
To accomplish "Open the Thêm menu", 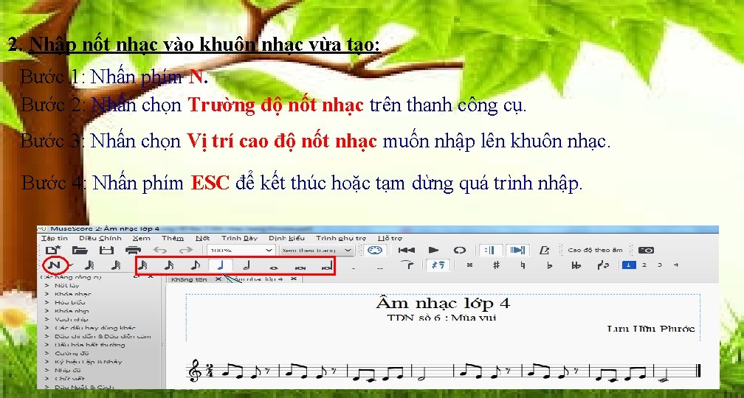I will 172,238.
